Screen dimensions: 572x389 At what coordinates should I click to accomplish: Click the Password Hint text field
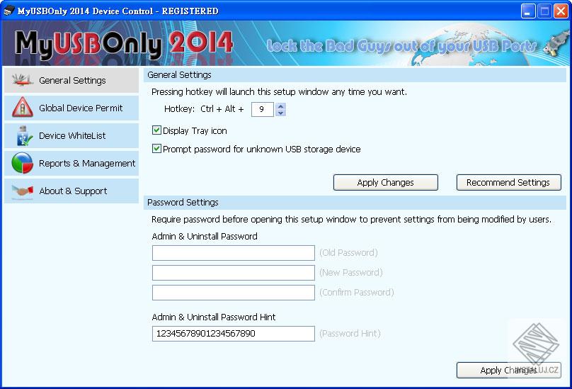coord(234,334)
